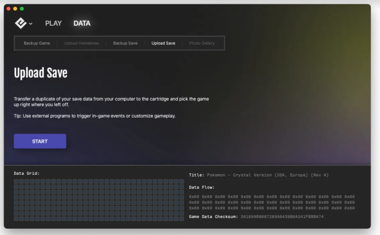The image size is (380, 235).
Task: Select Upload Homebrew in the data toolbar
Action: (x=81, y=43)
